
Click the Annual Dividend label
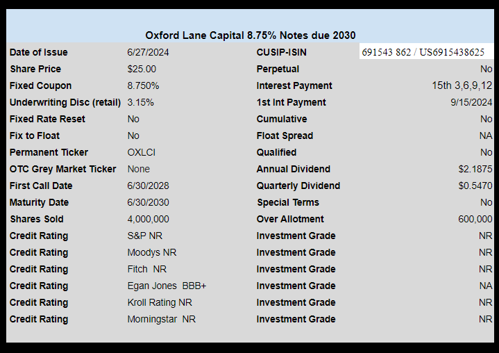pos(294,169)
